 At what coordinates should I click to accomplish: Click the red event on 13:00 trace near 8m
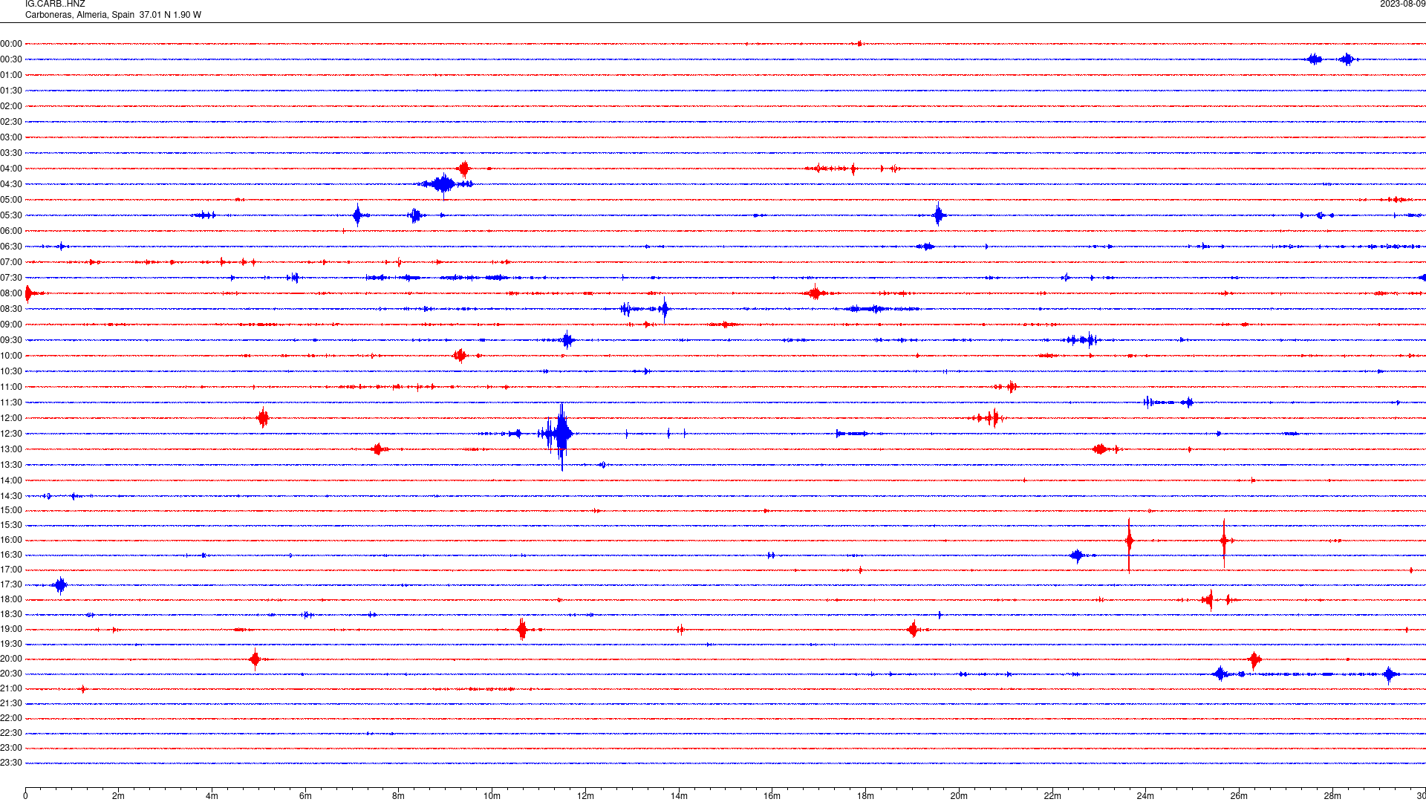(379, 449)
